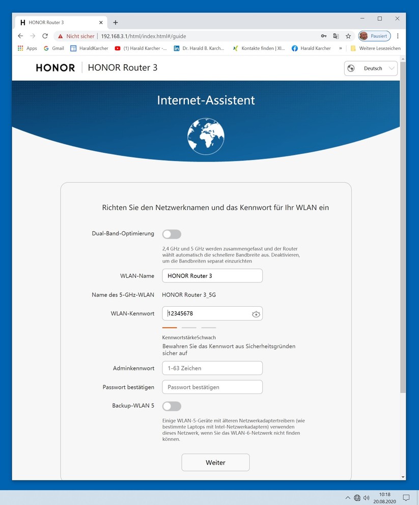This screenshot has height=505, width=419.
Task: Turn on Backup-WLAN 5 switch
Action: pos(172,406)
